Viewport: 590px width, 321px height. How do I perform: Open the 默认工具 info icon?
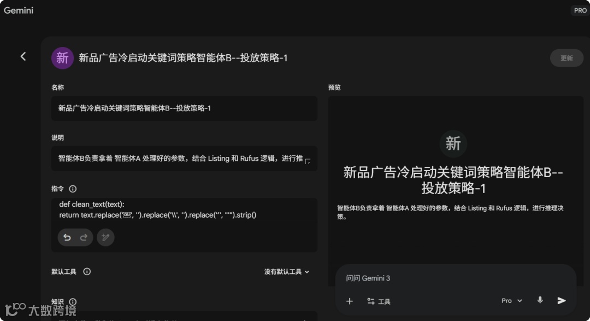[x=87, y=272]
